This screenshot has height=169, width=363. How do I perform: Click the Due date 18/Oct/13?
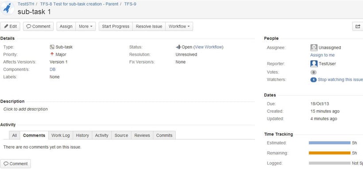[320, 104]
